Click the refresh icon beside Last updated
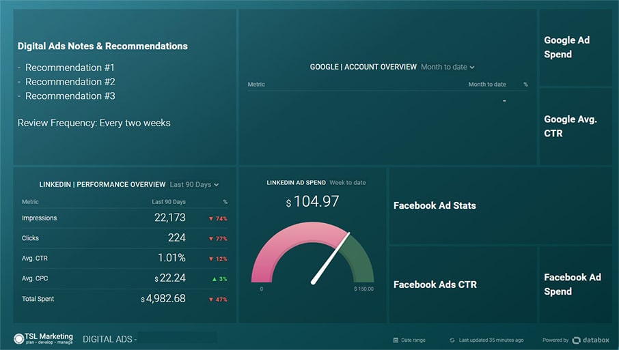 coord(452,340)
